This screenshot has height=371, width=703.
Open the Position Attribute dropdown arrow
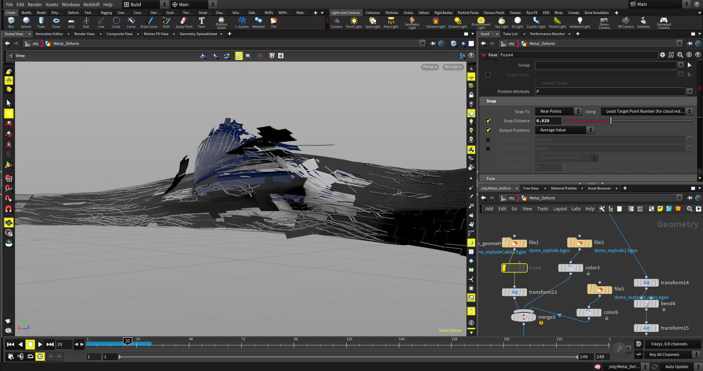689,91
